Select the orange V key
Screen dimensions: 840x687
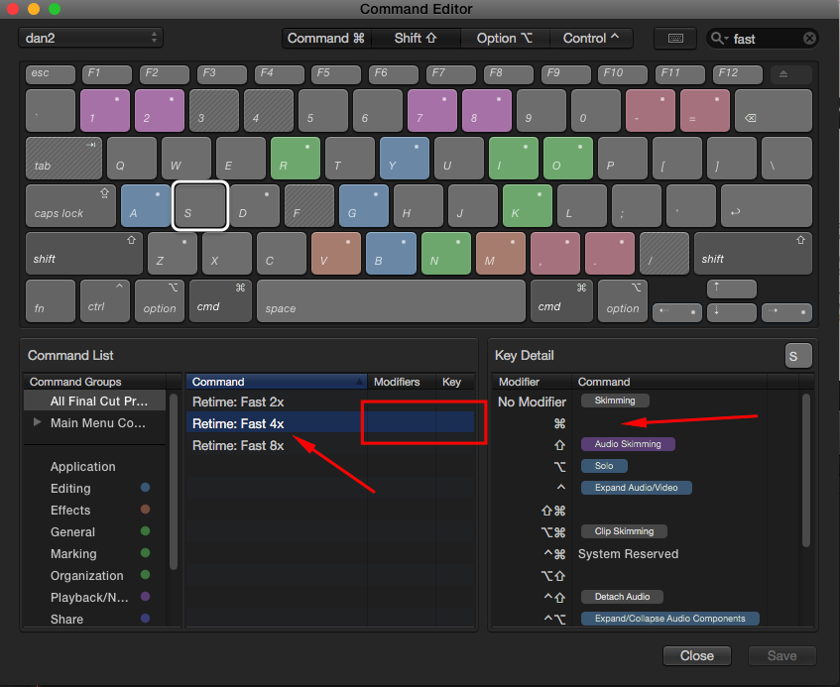tap(336, 254)
